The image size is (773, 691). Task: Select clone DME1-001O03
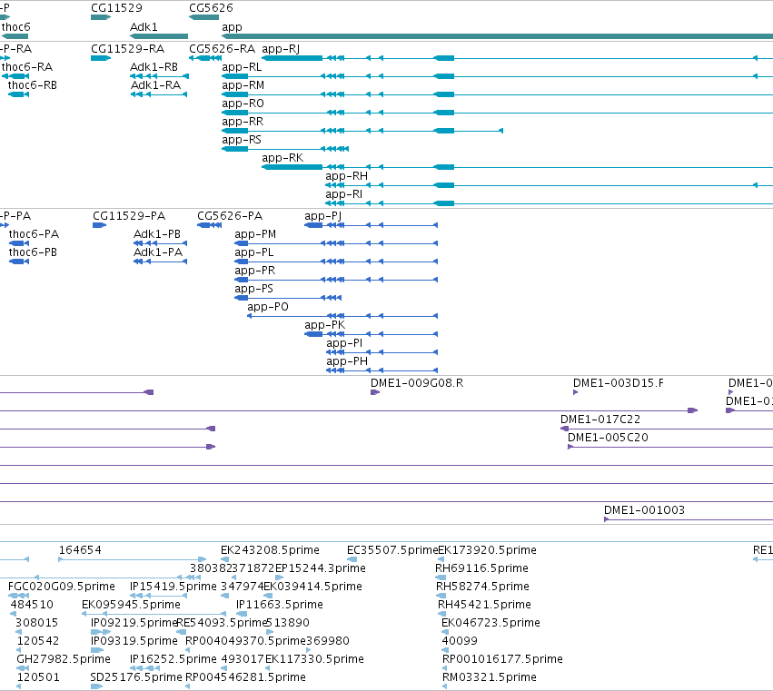[644, 510]
